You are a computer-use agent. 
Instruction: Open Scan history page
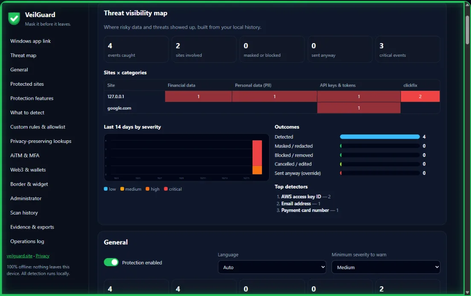point(24,213)
